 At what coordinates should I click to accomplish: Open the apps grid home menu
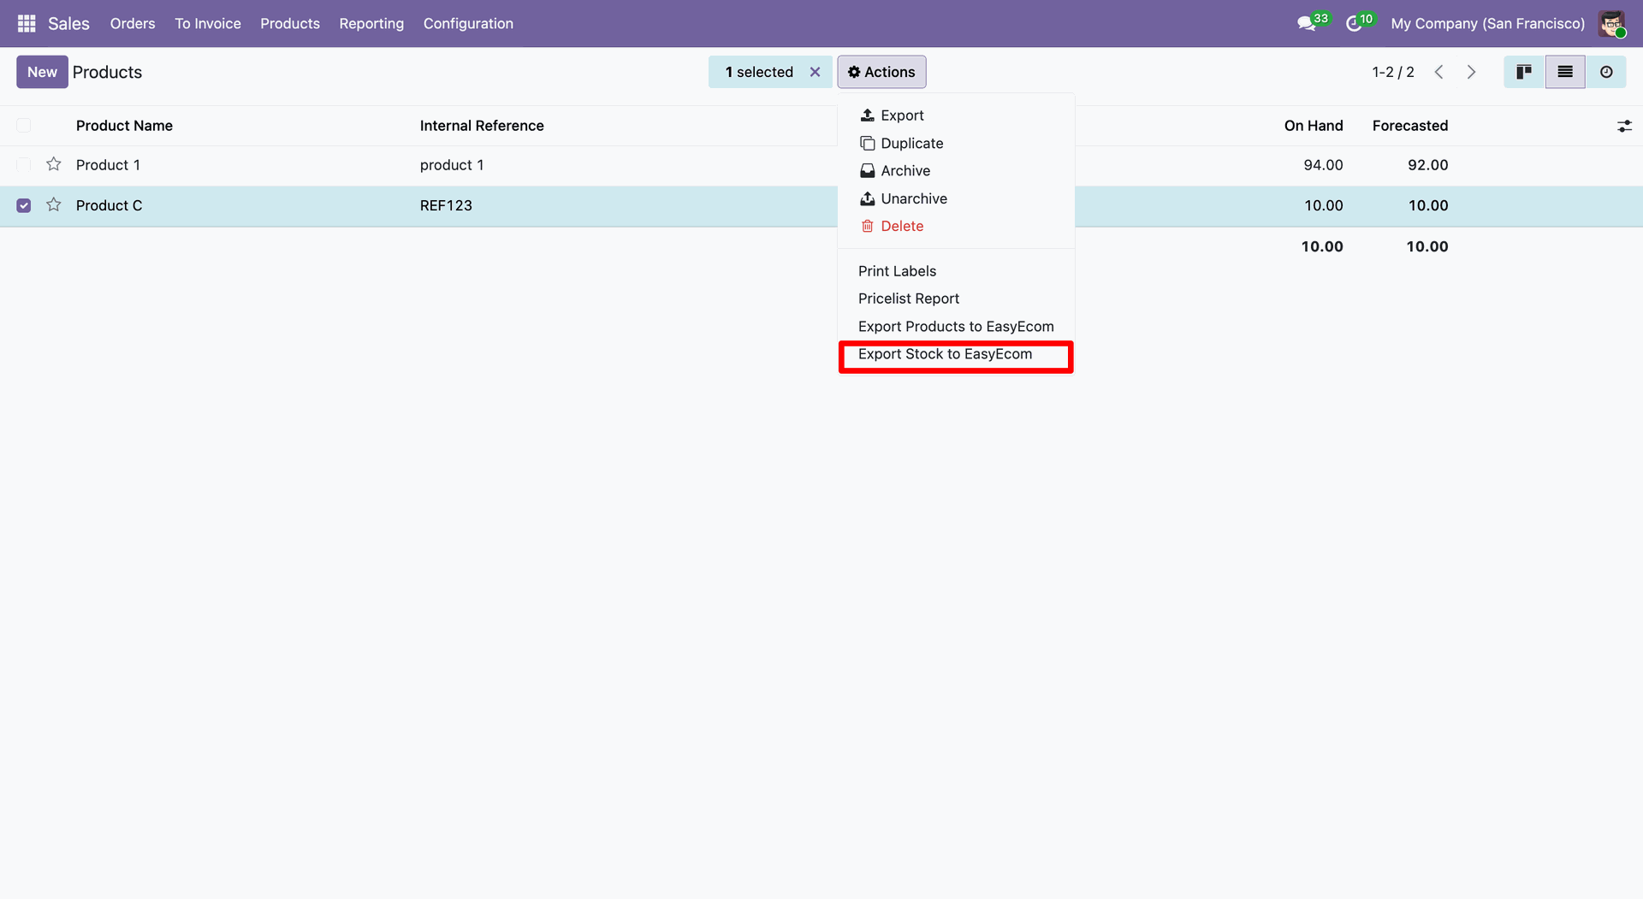pyautogui.click(x=27, y=23)
